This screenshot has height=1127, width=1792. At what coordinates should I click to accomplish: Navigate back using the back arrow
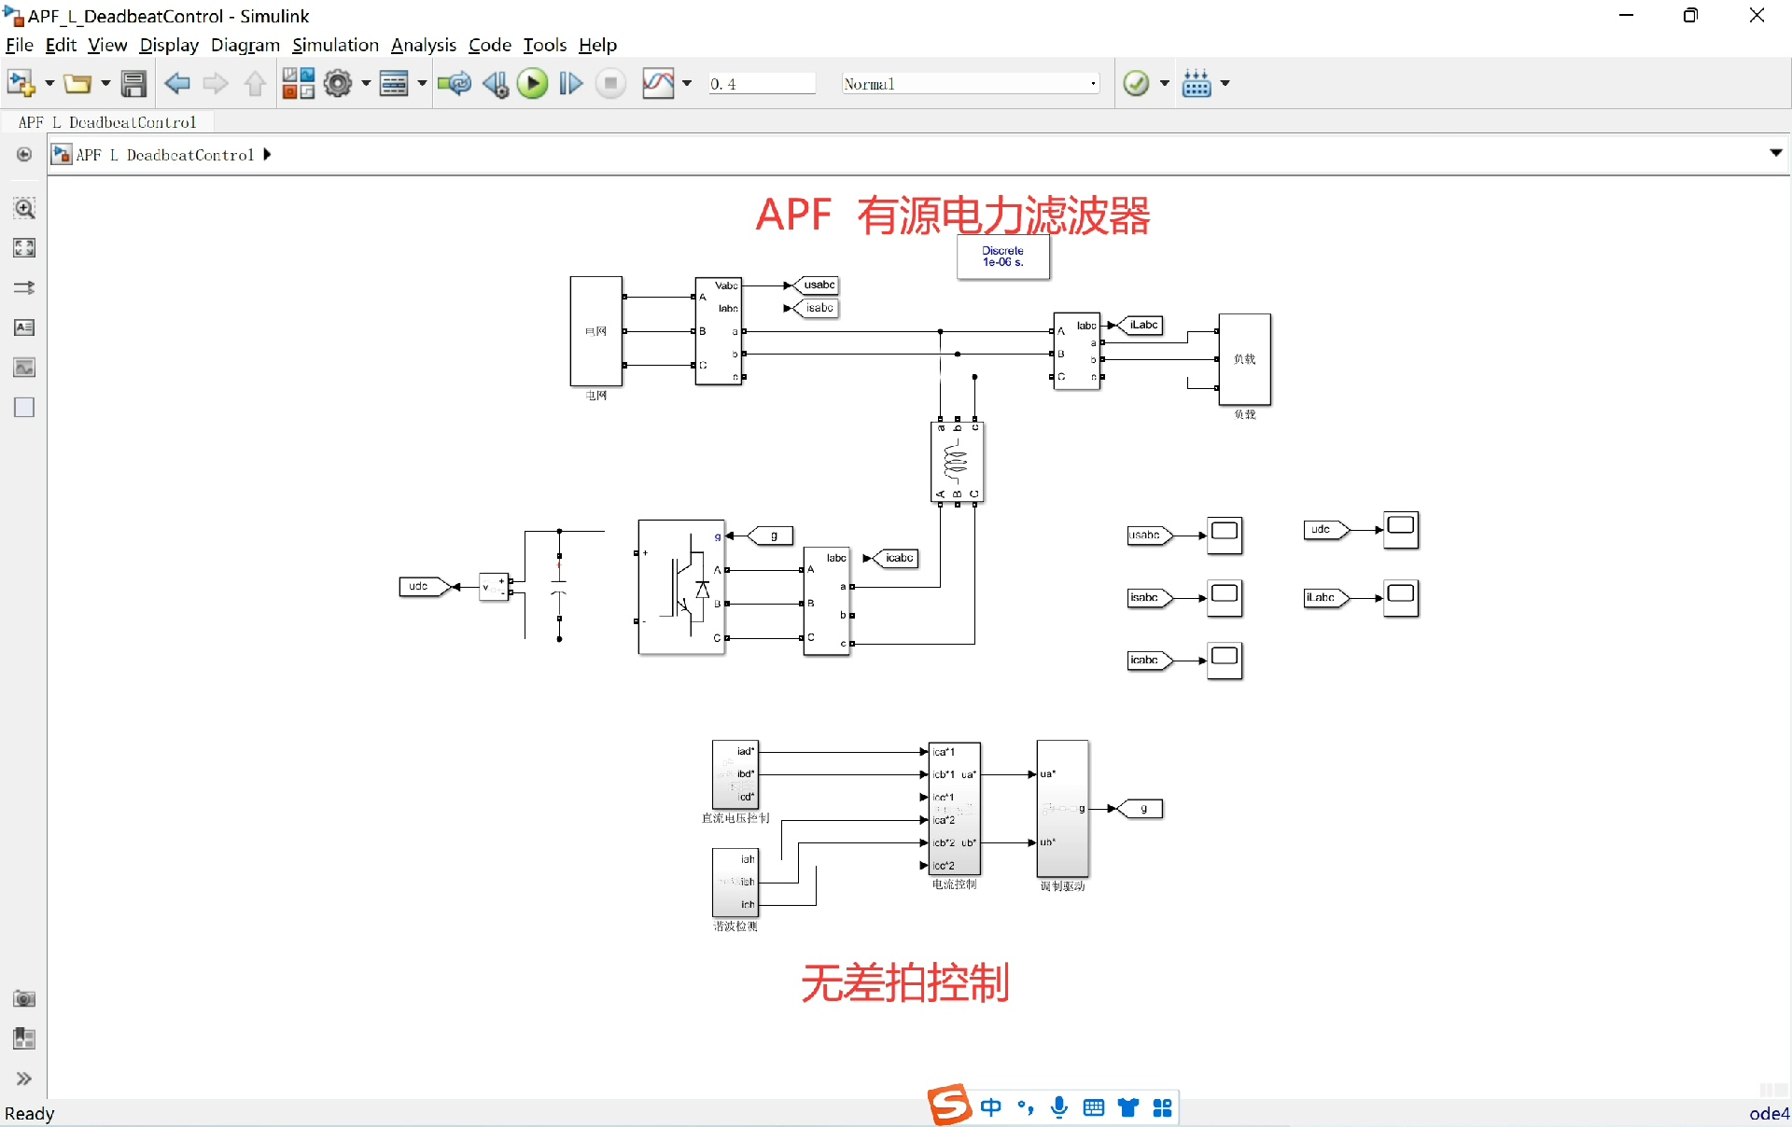click(177, 83)
